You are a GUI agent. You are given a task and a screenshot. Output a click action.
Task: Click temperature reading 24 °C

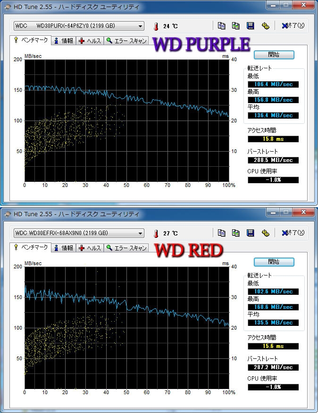pyautogui.click(x=170, y=26)
